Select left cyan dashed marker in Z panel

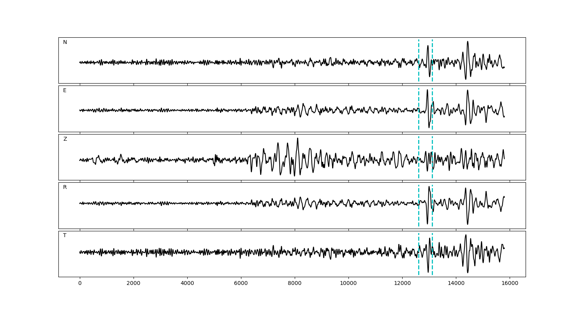[419, 148]
